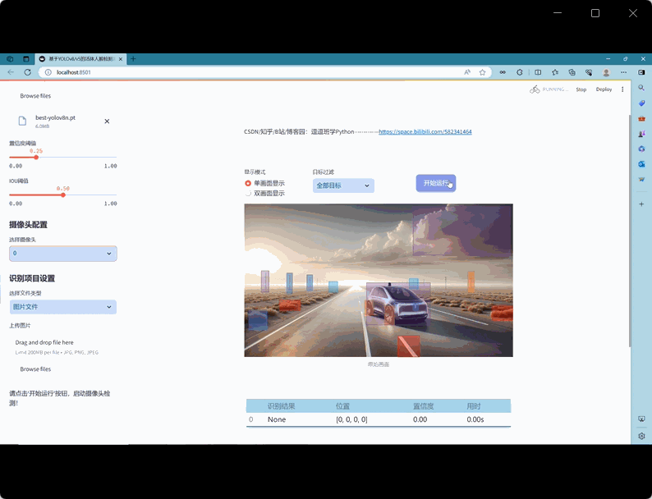Open the tools briefcase icon in sidebar
Image resolution: width=652 pixels, height=499 pixels.
click(641, 118)
